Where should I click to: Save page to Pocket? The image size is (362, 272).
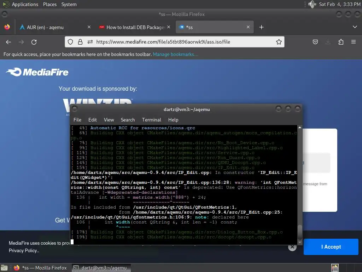point(315,42)
